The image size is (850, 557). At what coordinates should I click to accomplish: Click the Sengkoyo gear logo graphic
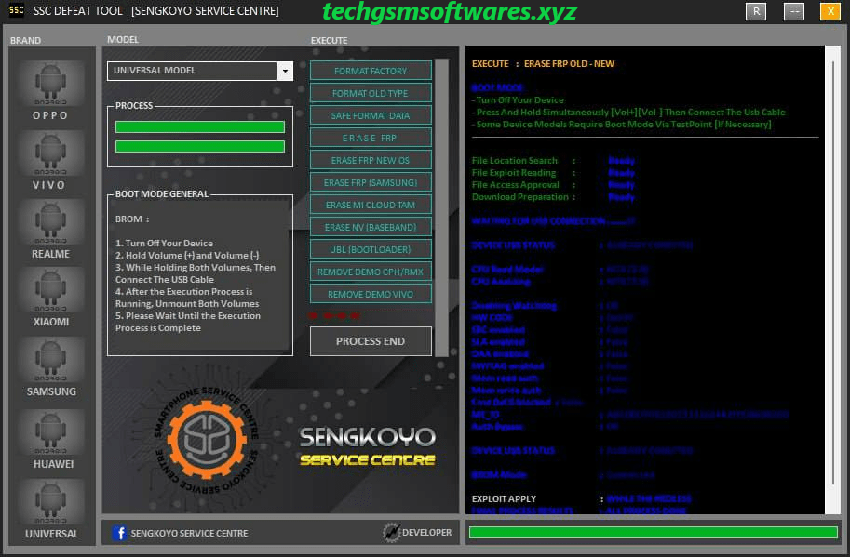point(207,440)
